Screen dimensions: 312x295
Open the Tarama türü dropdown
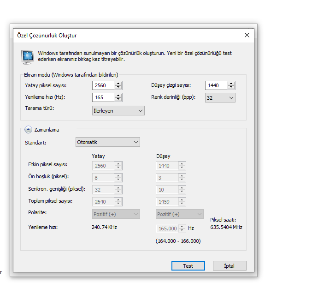click(x=118, y=110)
